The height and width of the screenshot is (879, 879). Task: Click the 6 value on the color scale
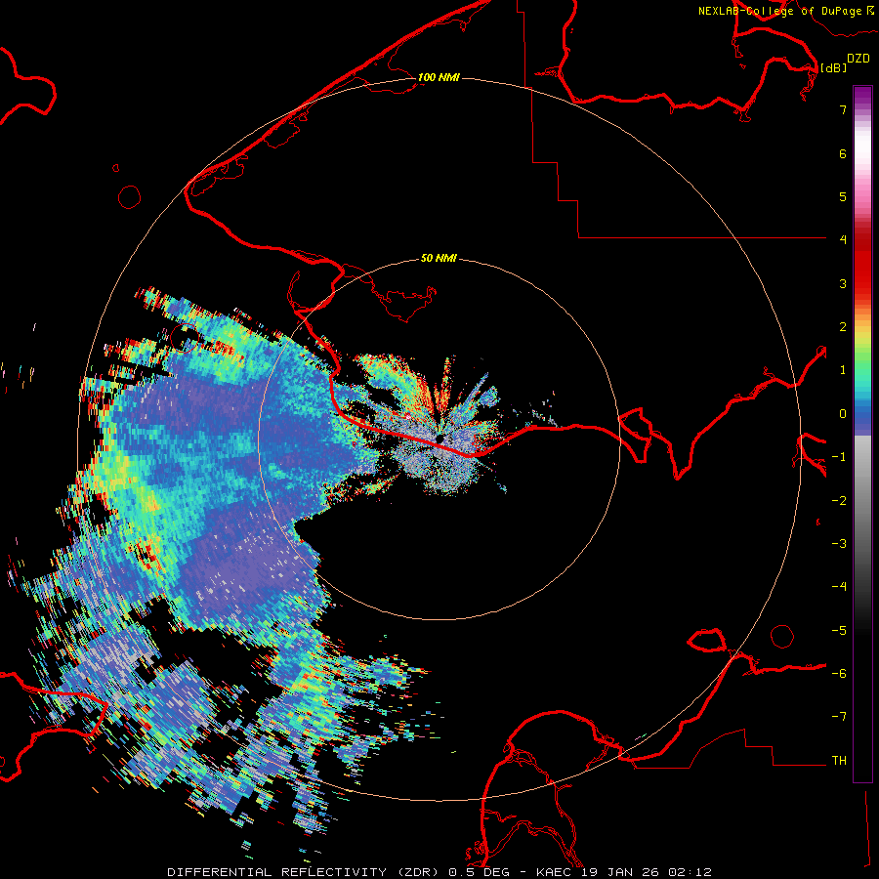[x=843, y=153]
